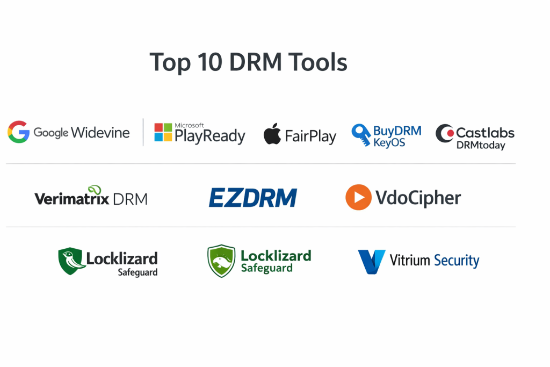Open the Vitrium Security text label
The image size is (550, 367).
point(434,261)
